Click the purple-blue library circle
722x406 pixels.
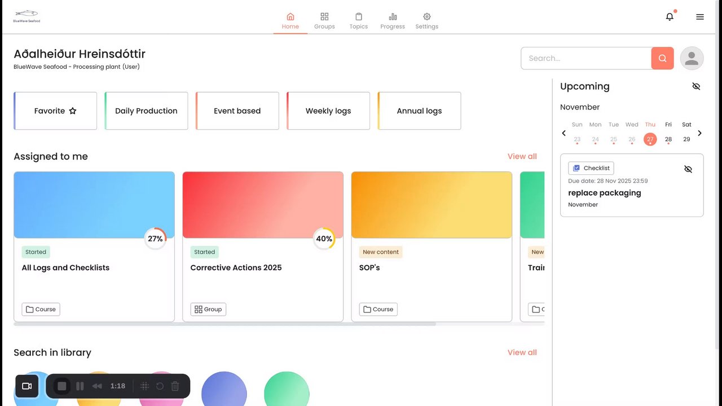click(x=224, y=389)
